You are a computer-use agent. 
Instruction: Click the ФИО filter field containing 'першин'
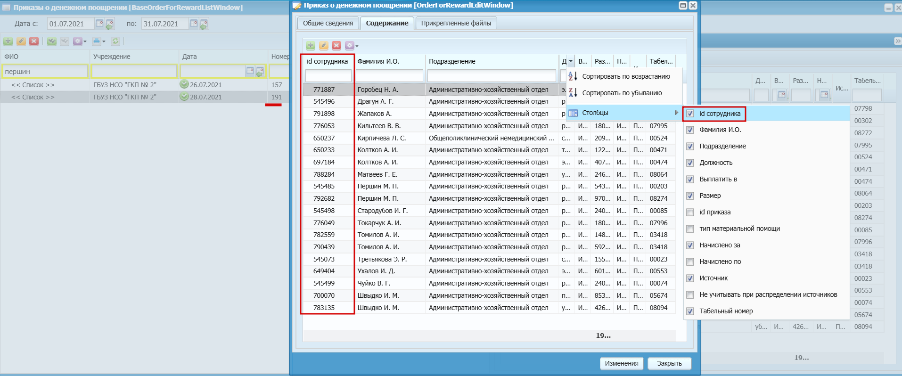45,72
